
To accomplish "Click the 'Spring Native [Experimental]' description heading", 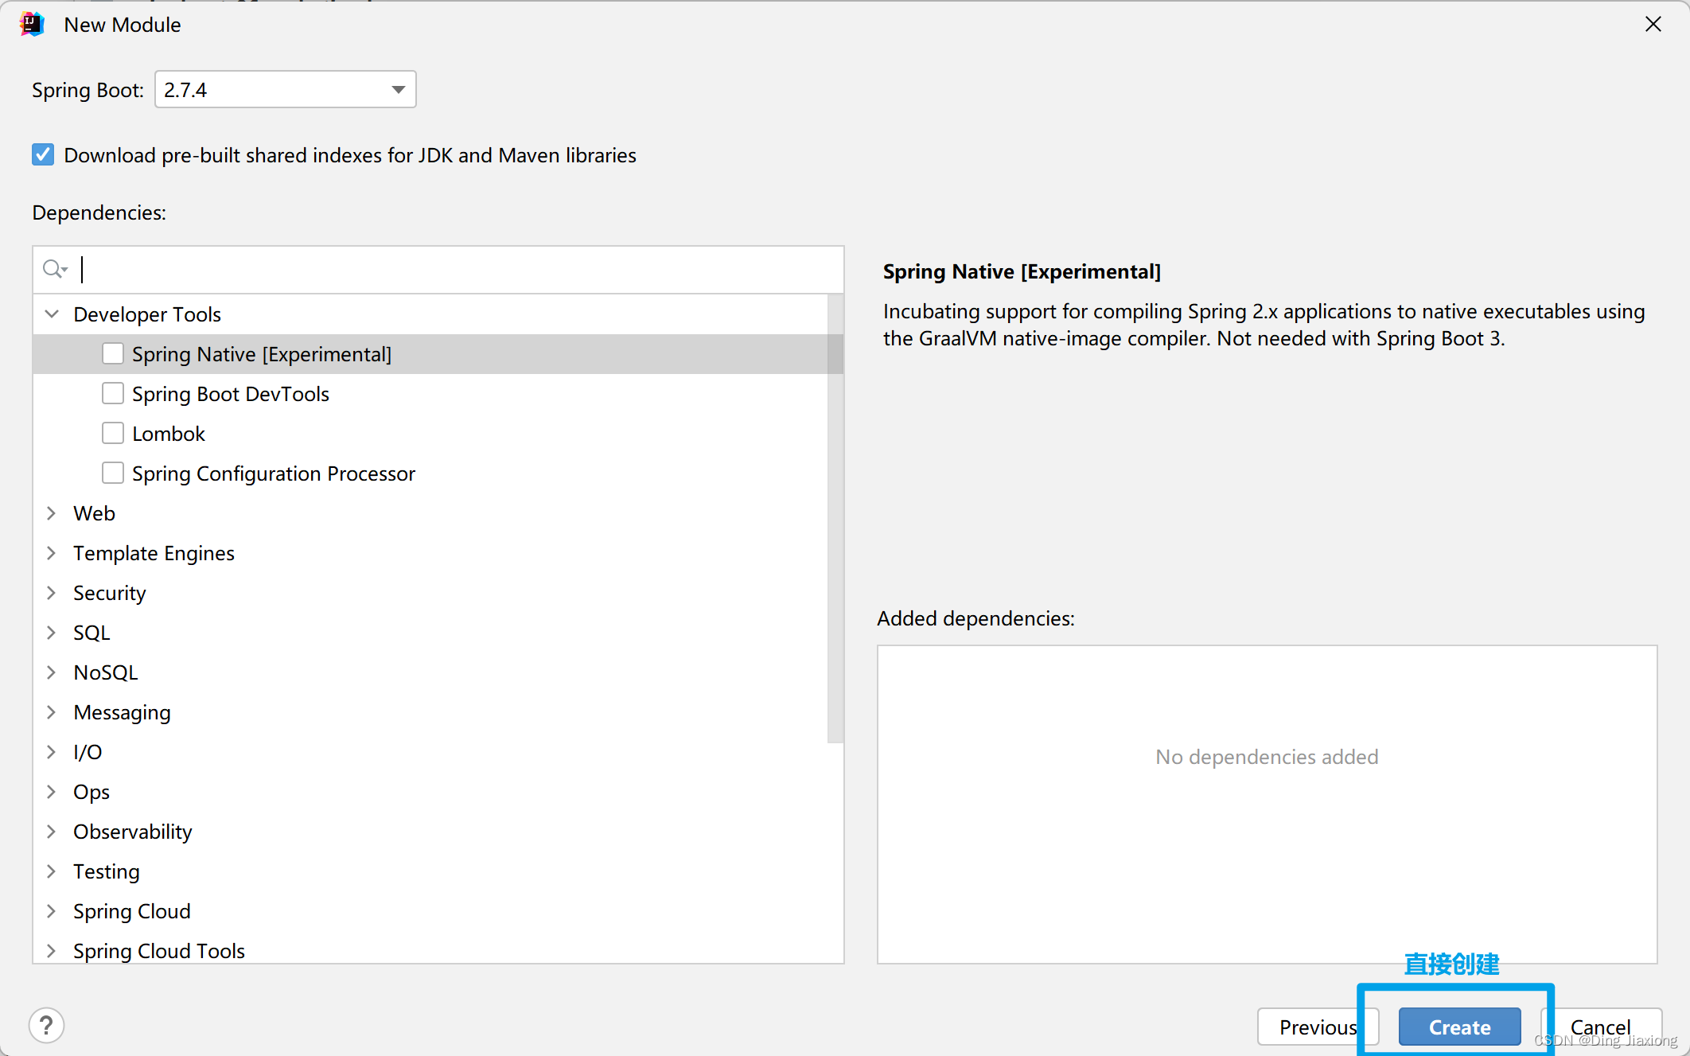I will click(x=1022, y=271).
